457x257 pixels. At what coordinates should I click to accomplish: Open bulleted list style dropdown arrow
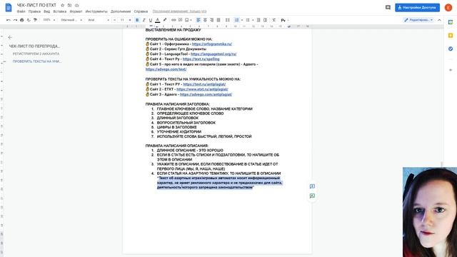253,20
